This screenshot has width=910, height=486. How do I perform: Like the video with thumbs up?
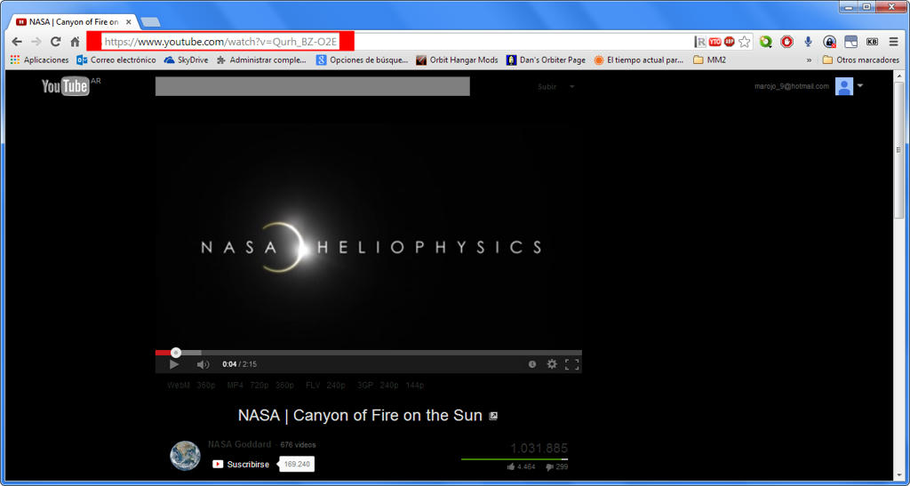(511, 466)
